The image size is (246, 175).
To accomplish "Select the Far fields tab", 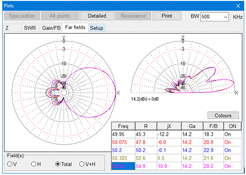I will tap(75, 27).
